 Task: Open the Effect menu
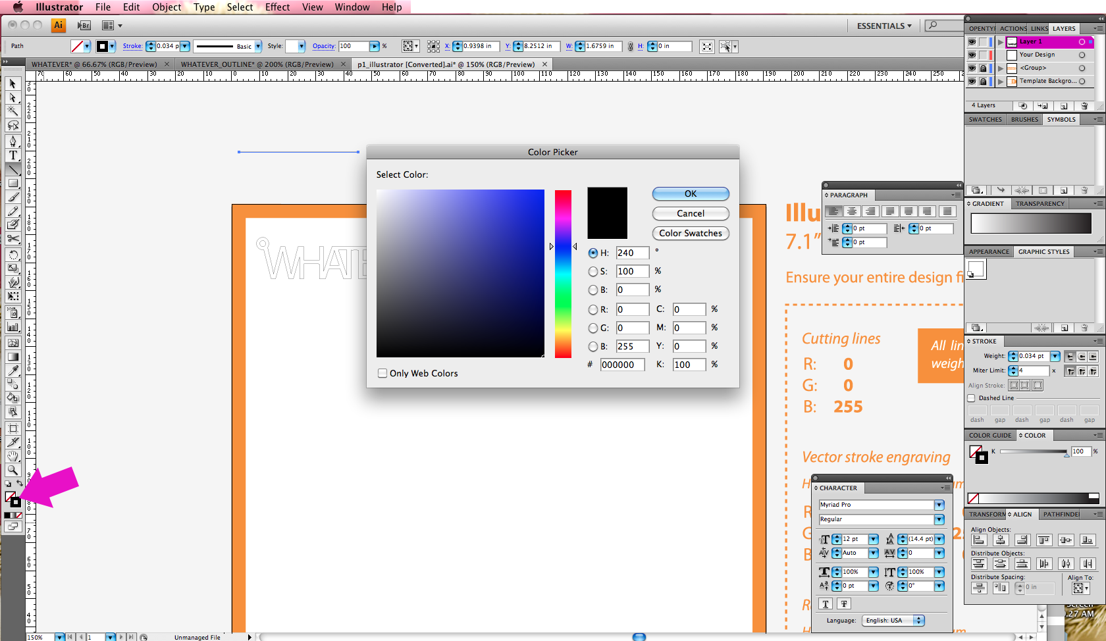[277, 7]
